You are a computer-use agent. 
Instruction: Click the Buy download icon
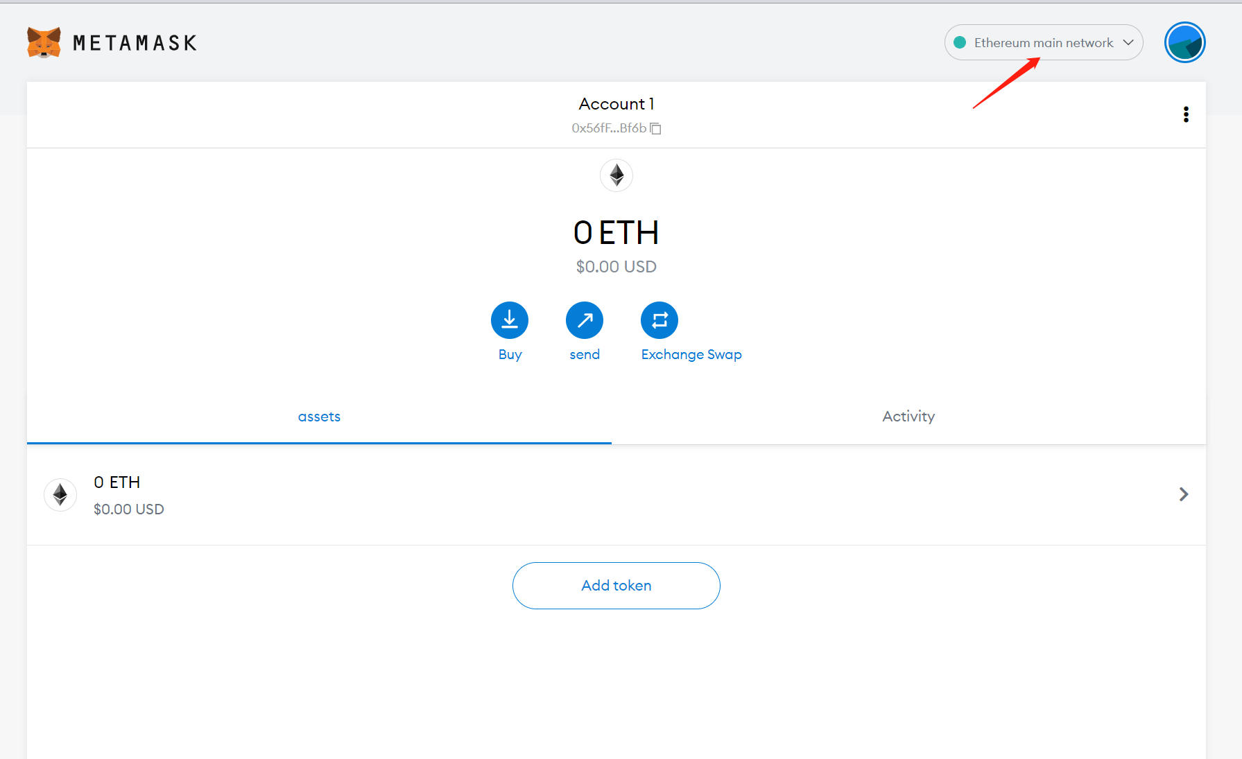(x=510, y=320)
